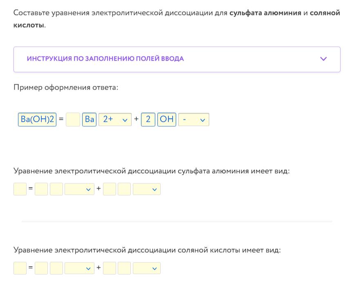345x285 pixels.
Task: Open the minus charge dropdown after OH
Action: point(194,119)
